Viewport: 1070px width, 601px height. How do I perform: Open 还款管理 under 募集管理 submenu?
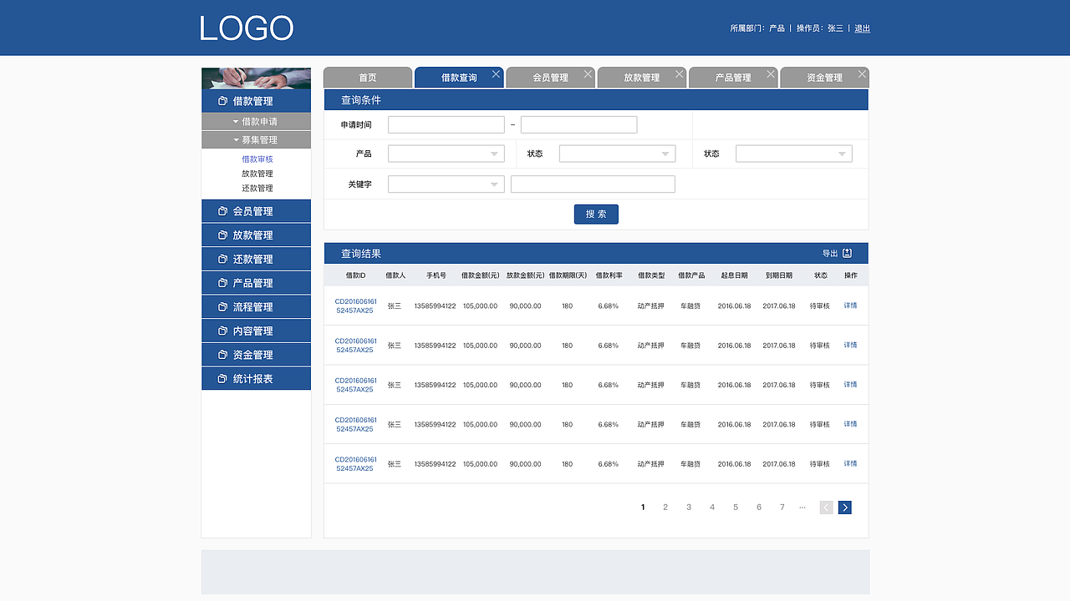[257, 189]
